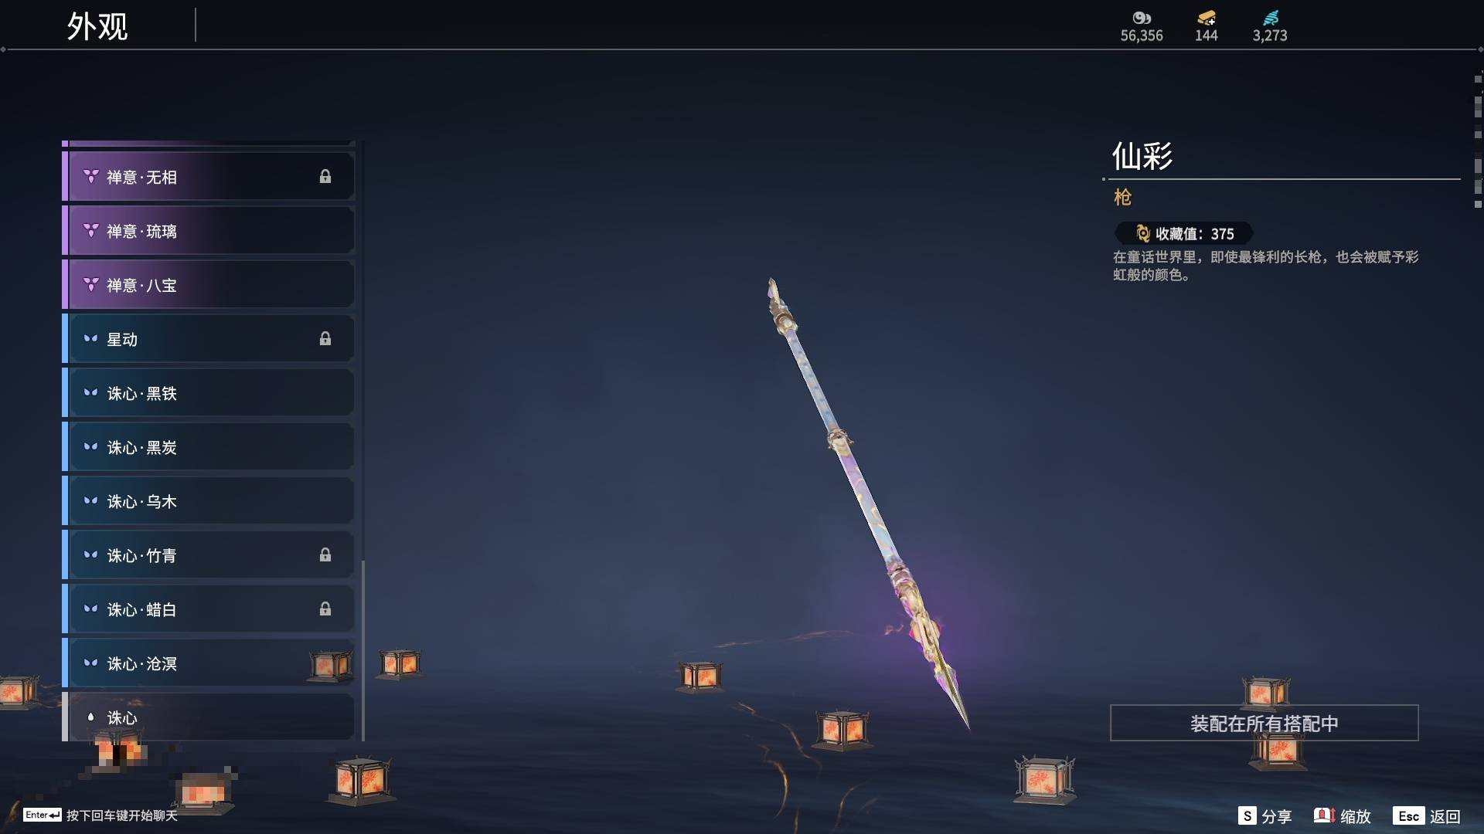
Task: Click the S 分享 share button
Action: pos(1264,816)
